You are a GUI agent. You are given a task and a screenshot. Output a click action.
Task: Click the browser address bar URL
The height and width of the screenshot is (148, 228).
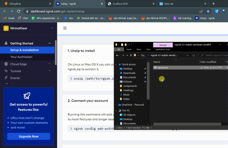click(57, 11)
